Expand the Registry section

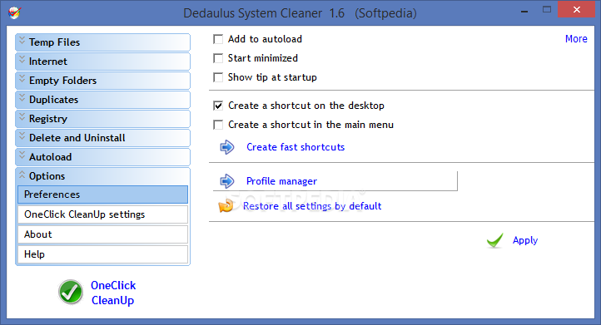point(102,119)
